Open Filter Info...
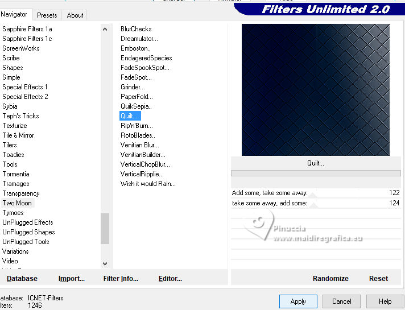Screen dimensions: 405x310 (x=121, y=279)
